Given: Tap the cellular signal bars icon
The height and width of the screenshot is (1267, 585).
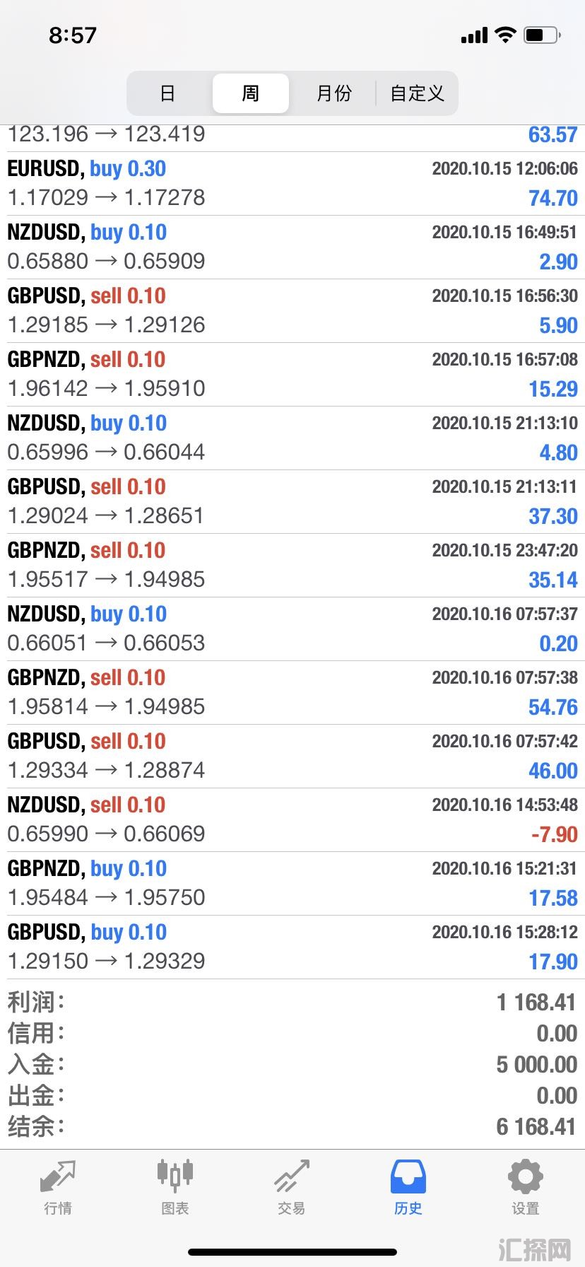Looking at the screenshot, I should (x=474, y=35).
